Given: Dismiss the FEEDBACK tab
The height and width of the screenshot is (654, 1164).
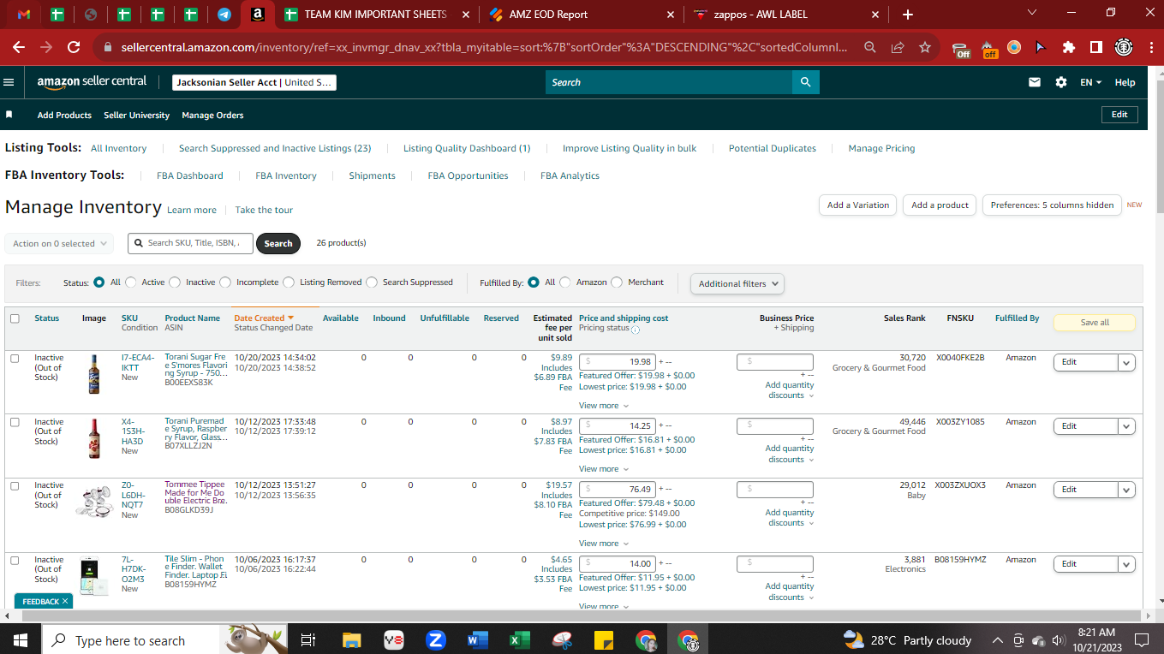Looking at the screenshot, I should pyautogui.click(x=65, y=602).
